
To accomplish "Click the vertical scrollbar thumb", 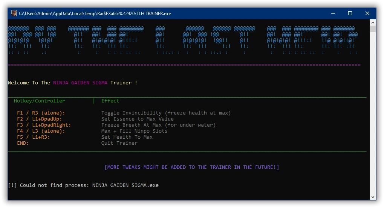I will pyautogui.click(x=373, y=29).
